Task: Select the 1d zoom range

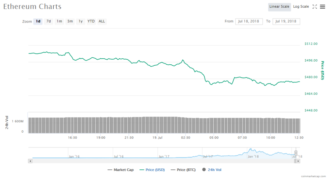Action: click(38, 22)
